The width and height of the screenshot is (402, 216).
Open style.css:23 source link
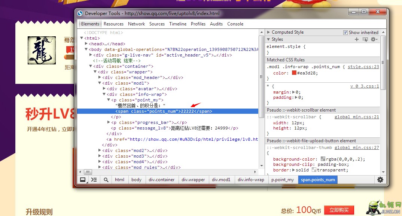pos(363,67)
